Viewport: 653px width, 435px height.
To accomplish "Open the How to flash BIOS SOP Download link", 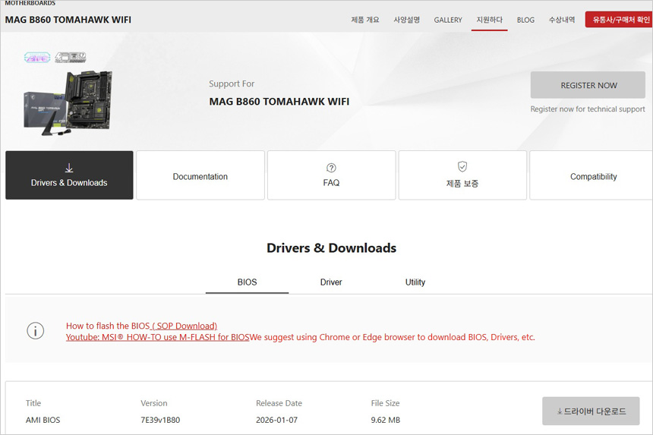I will pos(141,326).
